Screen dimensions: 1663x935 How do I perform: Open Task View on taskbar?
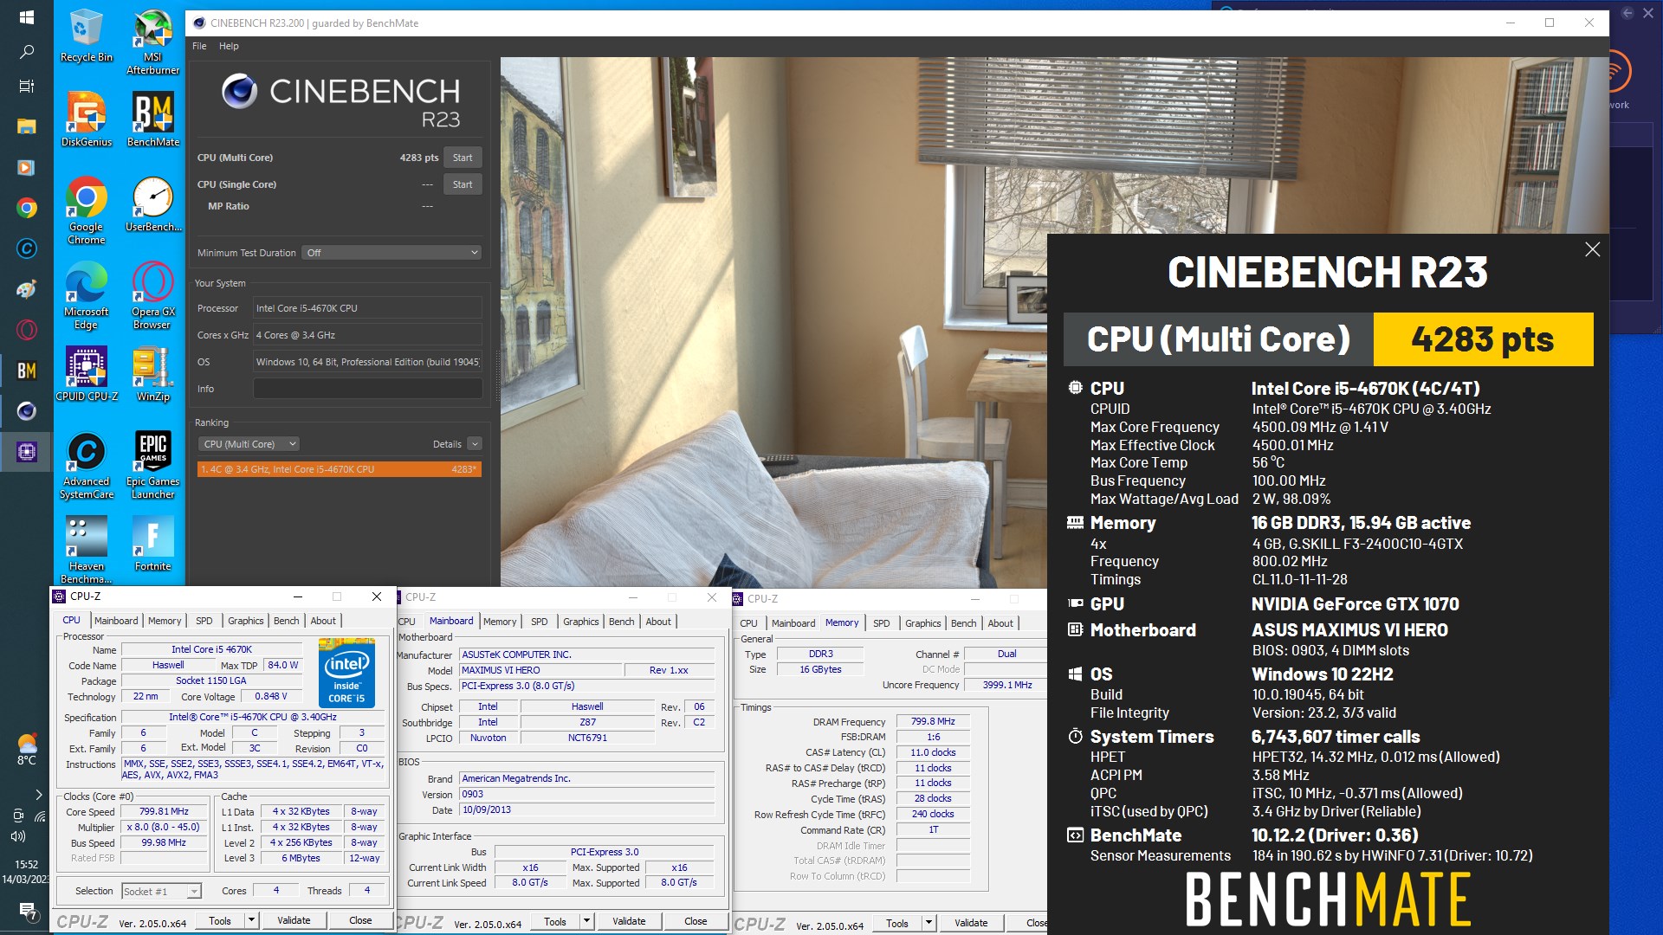pos(26,87)
